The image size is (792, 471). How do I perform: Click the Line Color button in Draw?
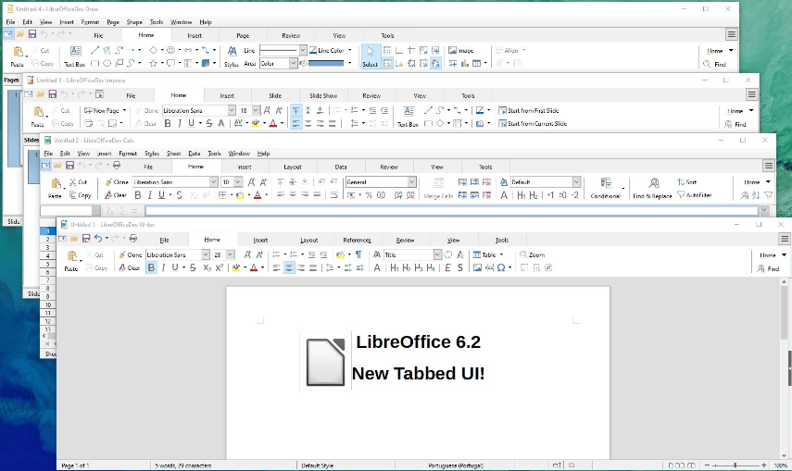point(327,50)
